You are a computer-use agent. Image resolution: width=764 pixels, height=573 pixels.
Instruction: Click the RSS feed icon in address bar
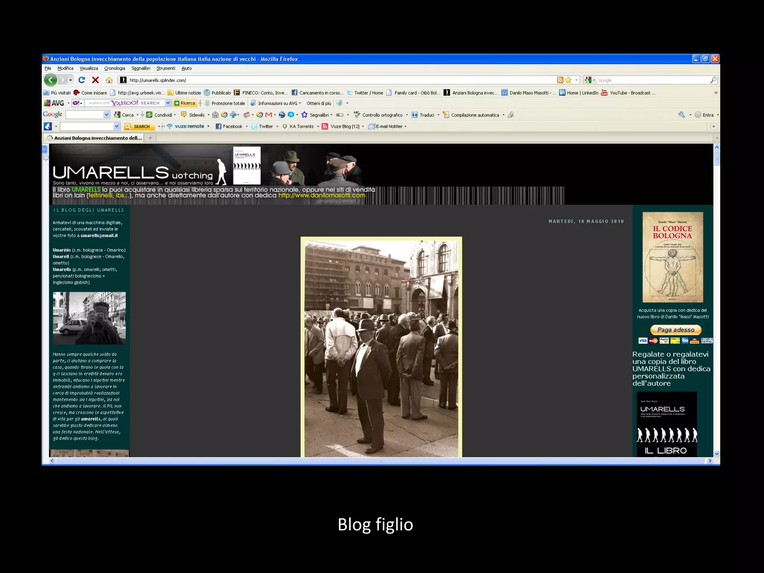[560, 80]
